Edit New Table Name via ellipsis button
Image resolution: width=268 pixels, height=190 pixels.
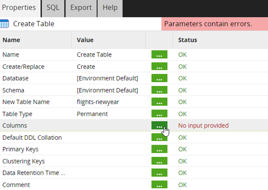(159, 101)
